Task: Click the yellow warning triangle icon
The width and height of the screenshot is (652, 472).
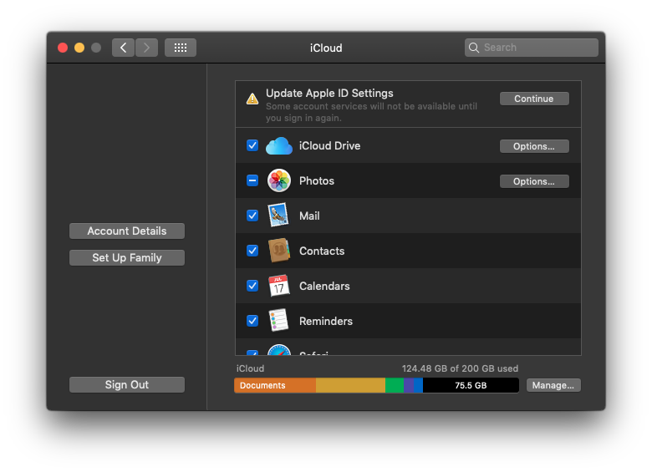Action: [252, 99]
